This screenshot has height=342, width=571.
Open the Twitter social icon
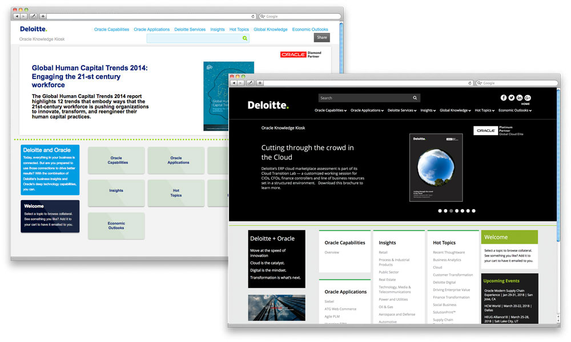point(512,97)
